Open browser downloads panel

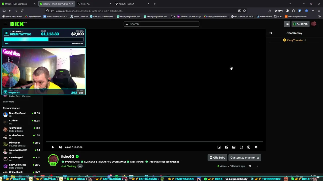click(270, 11)
